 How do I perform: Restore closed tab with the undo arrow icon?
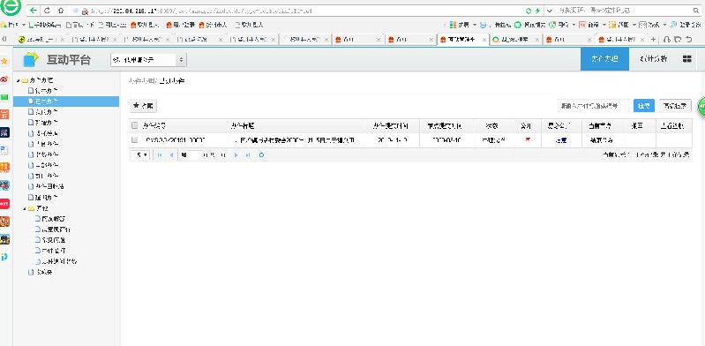point(689,40)
